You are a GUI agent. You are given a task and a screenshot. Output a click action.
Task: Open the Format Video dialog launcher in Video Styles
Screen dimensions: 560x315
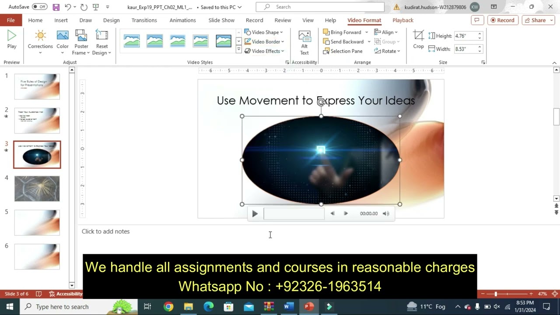[x=287, y=63]
